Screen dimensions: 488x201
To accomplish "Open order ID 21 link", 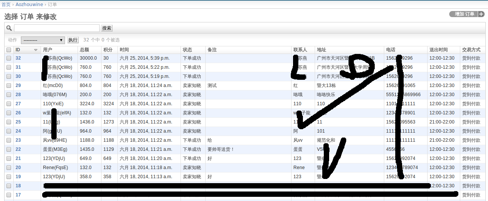I will pos(18,158).
